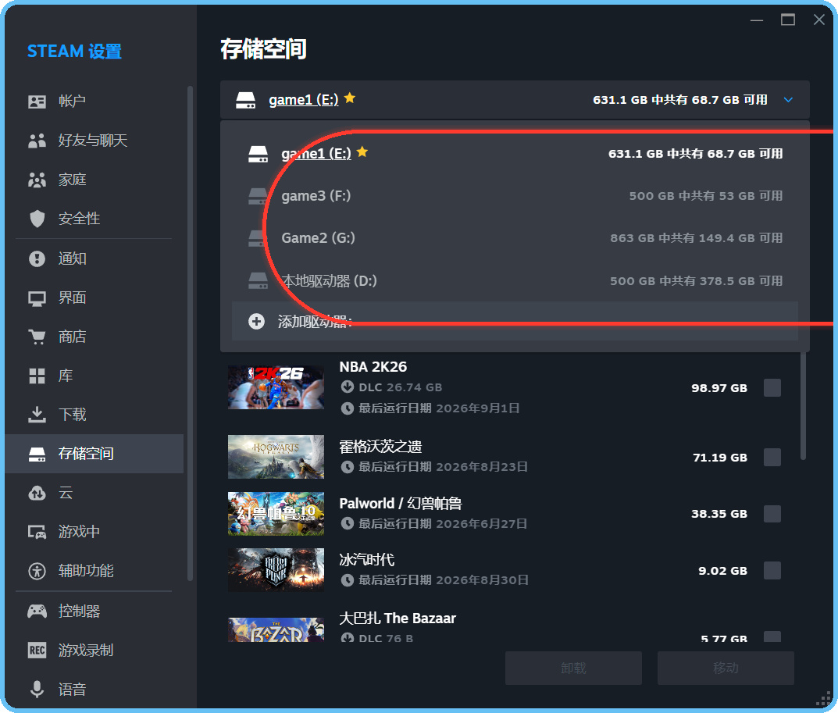Viewport: 838px width, 713px height.
Task: Click 最后运行日期 2026年6月27日 text
Action: pyautogui.click(x=443, y=524)
